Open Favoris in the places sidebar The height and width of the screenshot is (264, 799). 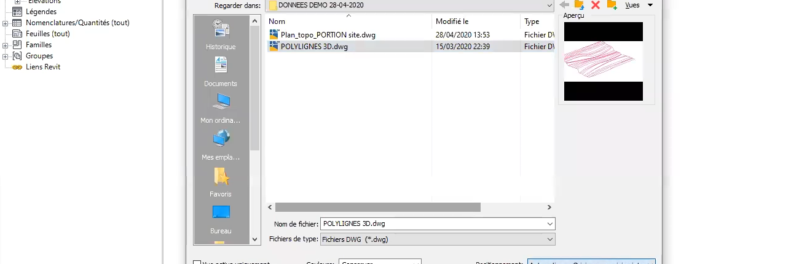click(221, 182)
